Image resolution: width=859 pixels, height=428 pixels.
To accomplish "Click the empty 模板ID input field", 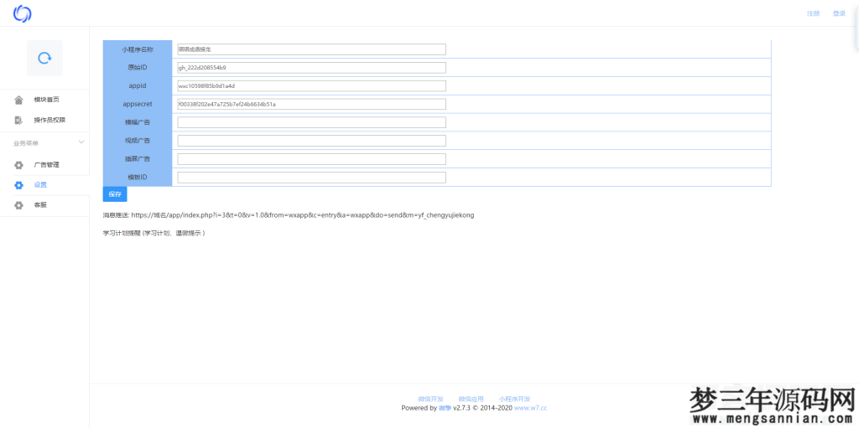I will pos(311,178).
